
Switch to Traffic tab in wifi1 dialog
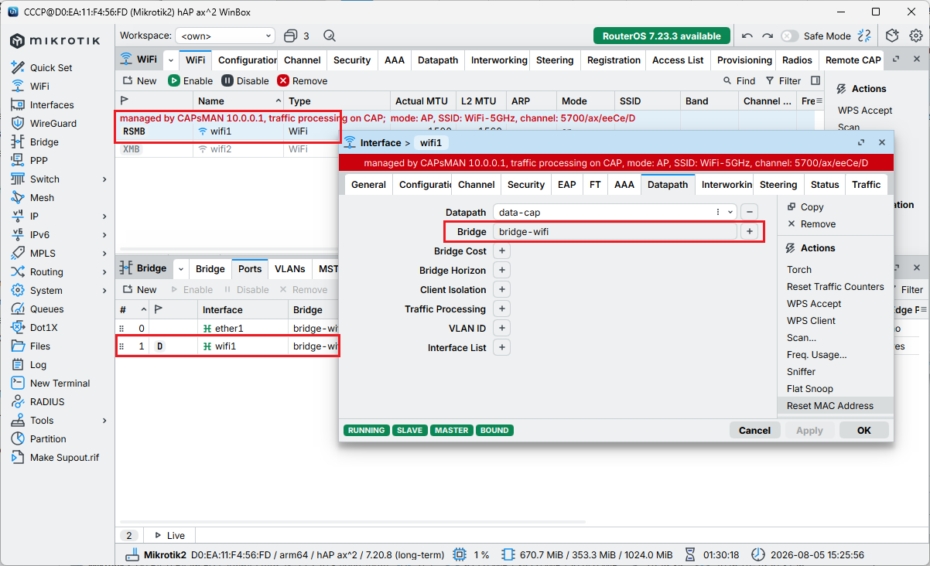866,185
